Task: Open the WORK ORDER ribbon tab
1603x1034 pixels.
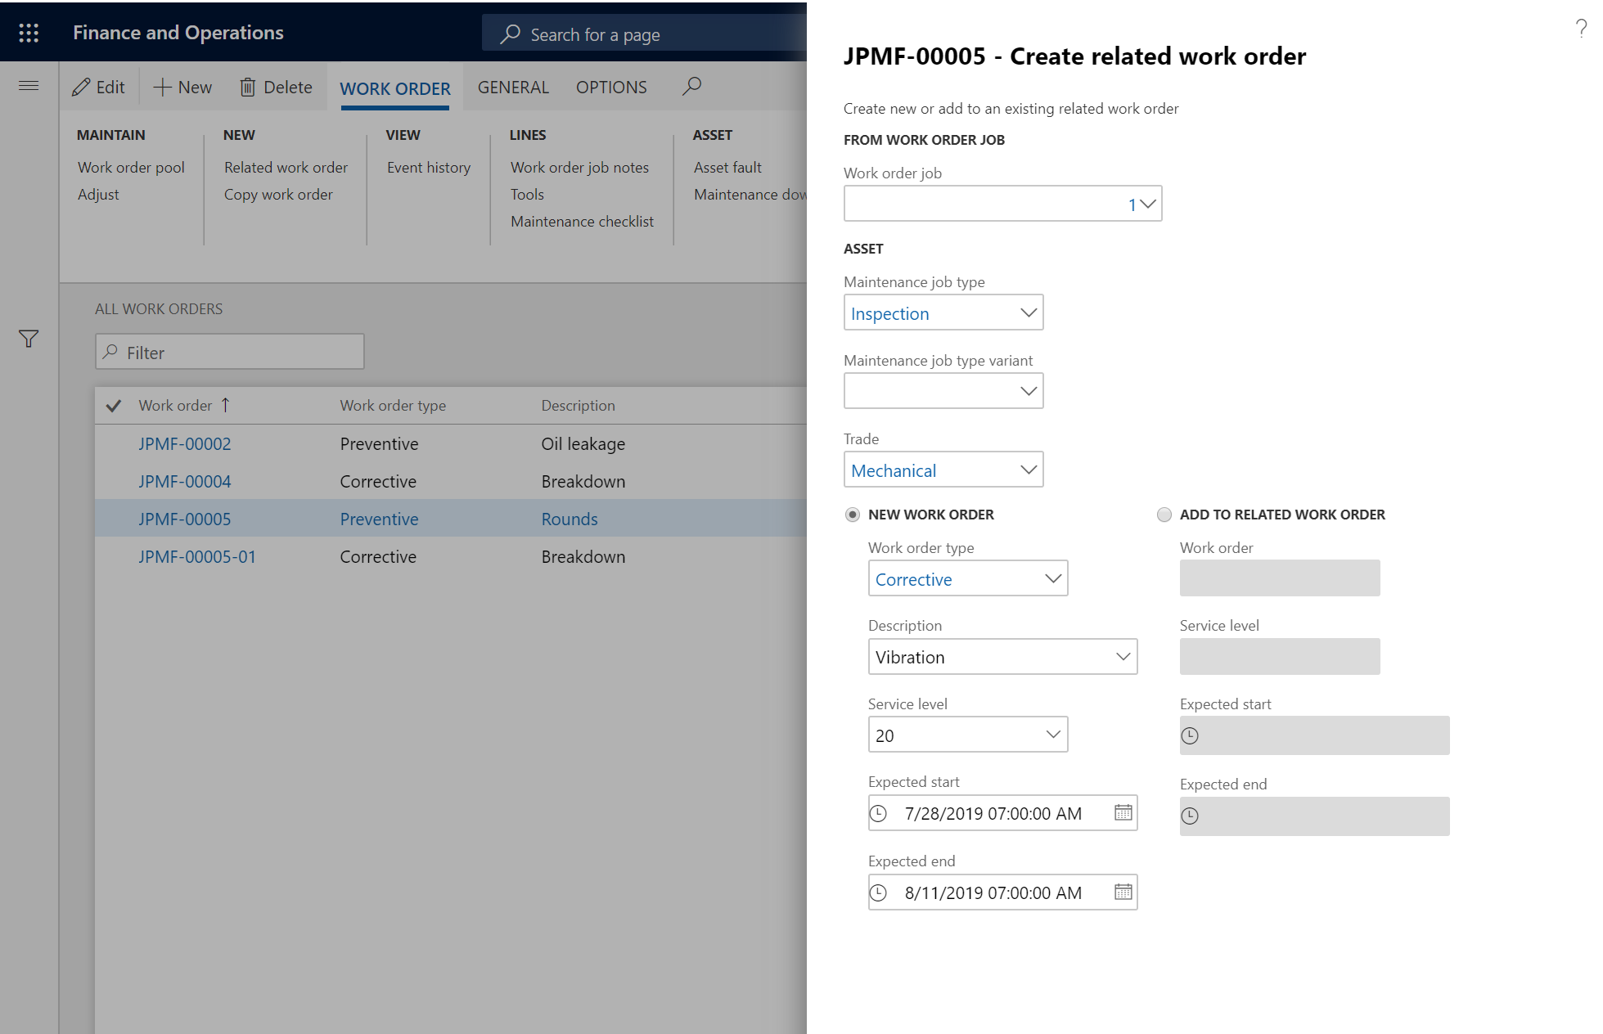Action: coord(395,88)
